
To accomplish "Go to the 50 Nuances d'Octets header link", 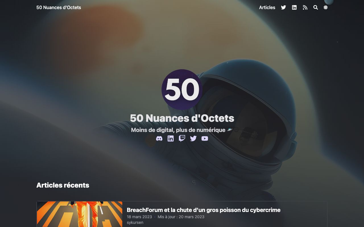I will point(59,8).
